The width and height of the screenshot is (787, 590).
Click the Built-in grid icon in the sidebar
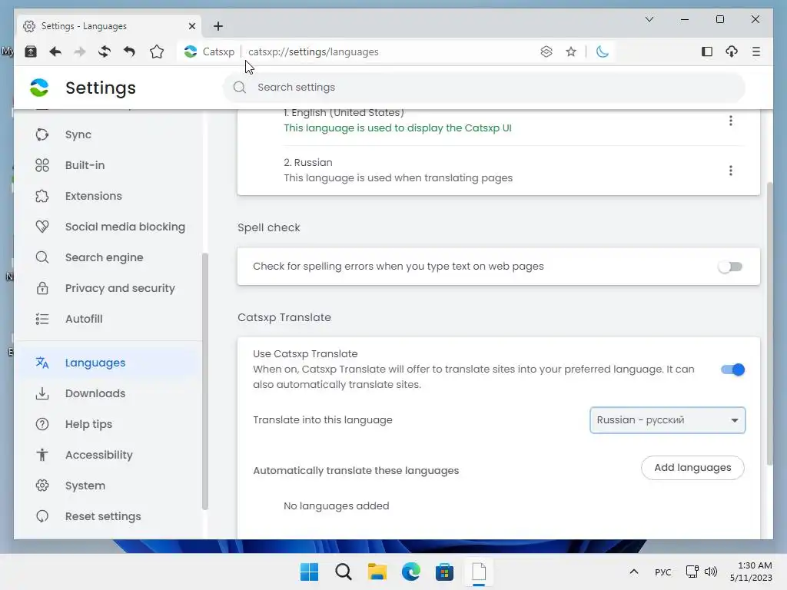[x=42, y=165]
